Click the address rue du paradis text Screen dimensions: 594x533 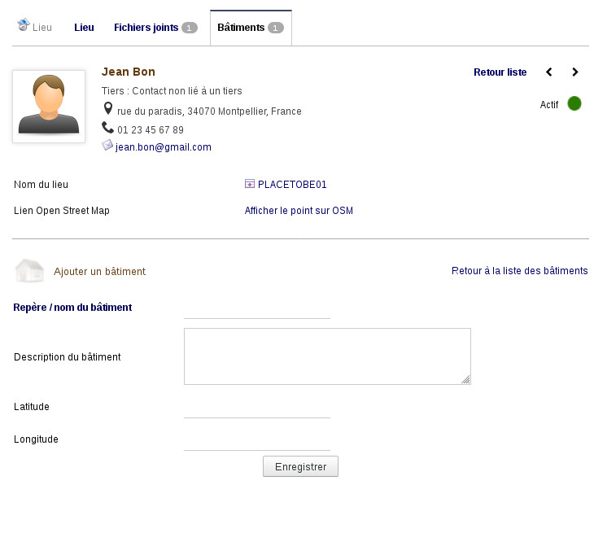tap(209, 111)
